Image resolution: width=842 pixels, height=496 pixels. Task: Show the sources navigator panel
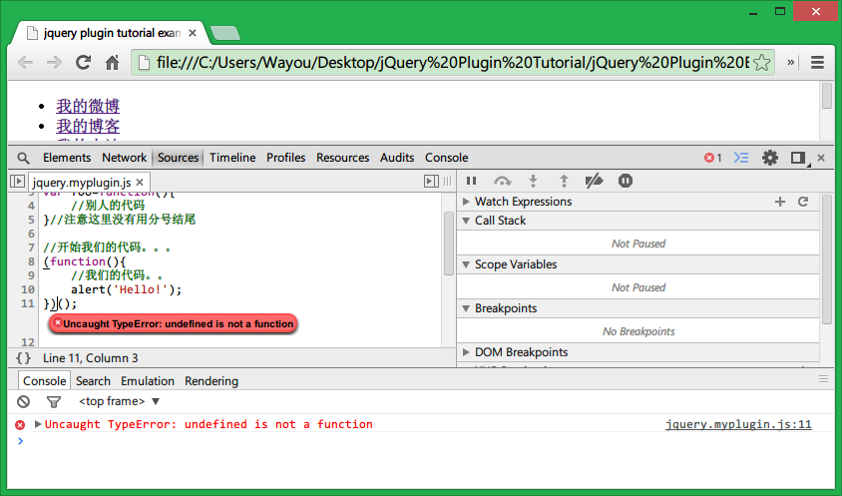coord(17,182)
